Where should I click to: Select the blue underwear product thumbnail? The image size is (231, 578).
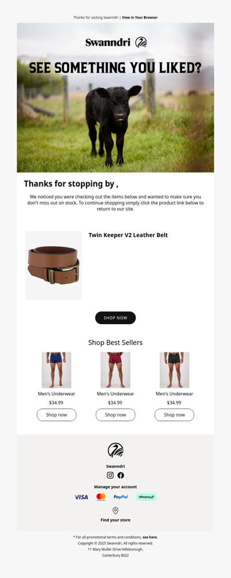(57, 370)
